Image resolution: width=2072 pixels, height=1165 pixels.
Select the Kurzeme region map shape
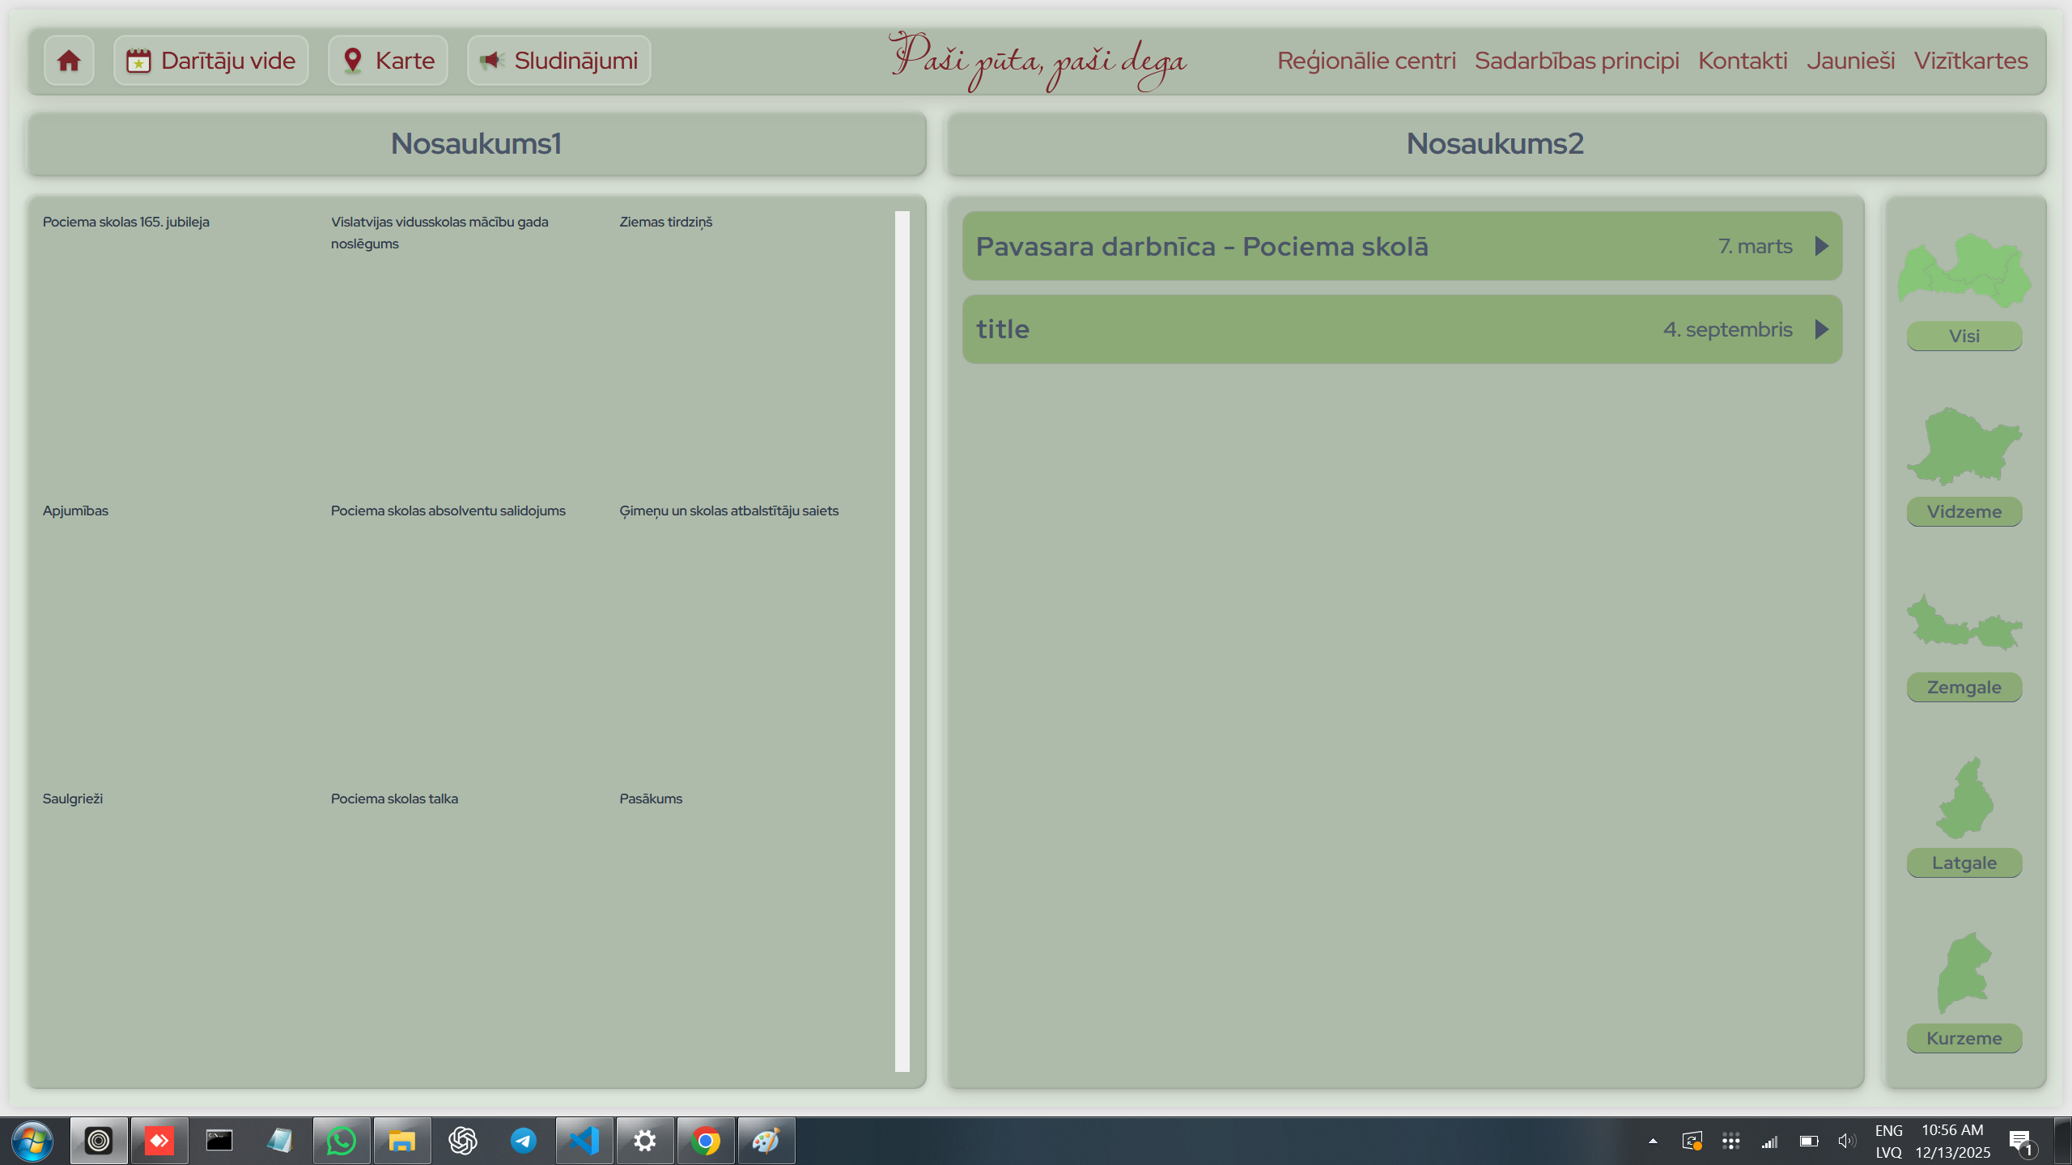coord(1964,973)
